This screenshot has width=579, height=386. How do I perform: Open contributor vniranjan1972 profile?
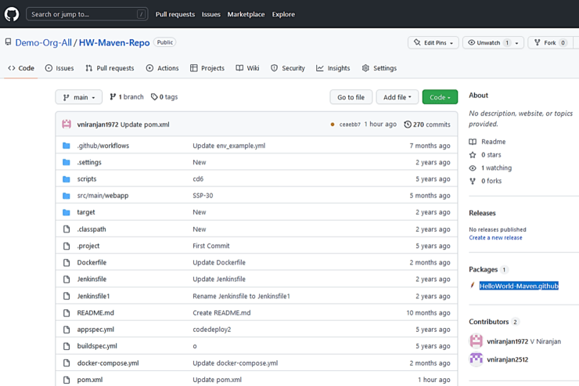(x=507, y=341)
